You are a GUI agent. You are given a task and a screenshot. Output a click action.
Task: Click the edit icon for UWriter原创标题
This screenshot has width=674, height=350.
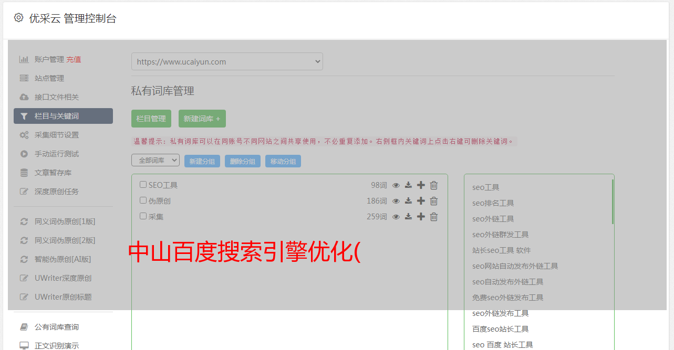(x=24, y=297)
